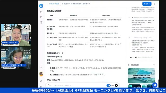Click citation number 1 after 高い柔軟性
Image resolution: width=166 pixels, height=93 pixels.
pyautogui.click(x=99, y=74)
